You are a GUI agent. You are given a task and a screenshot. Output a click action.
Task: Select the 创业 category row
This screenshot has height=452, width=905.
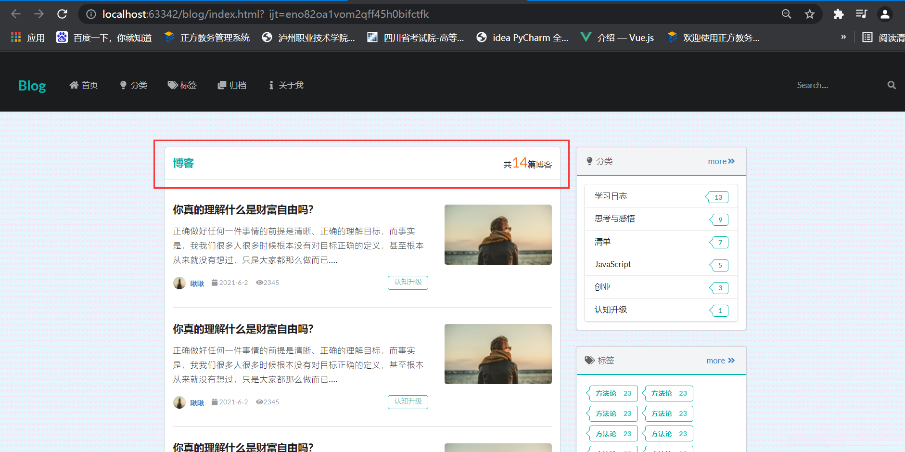(x=661, y=287)
